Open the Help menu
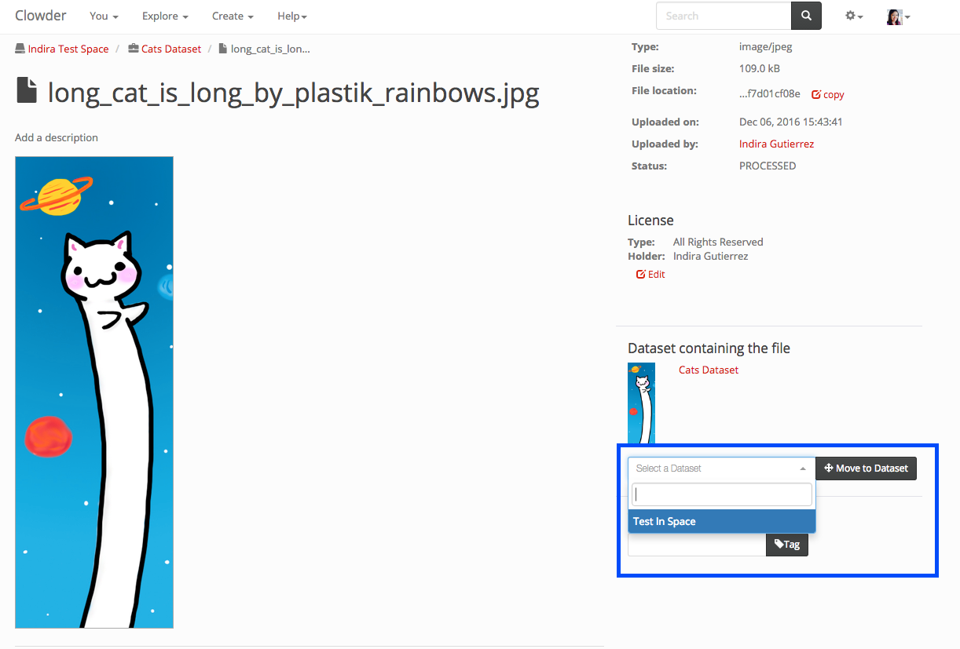The image size is (960, 649). click(292, 16)
